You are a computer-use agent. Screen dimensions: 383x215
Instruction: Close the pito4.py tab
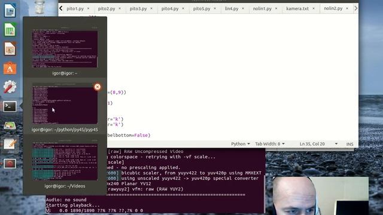coord(183,8)
